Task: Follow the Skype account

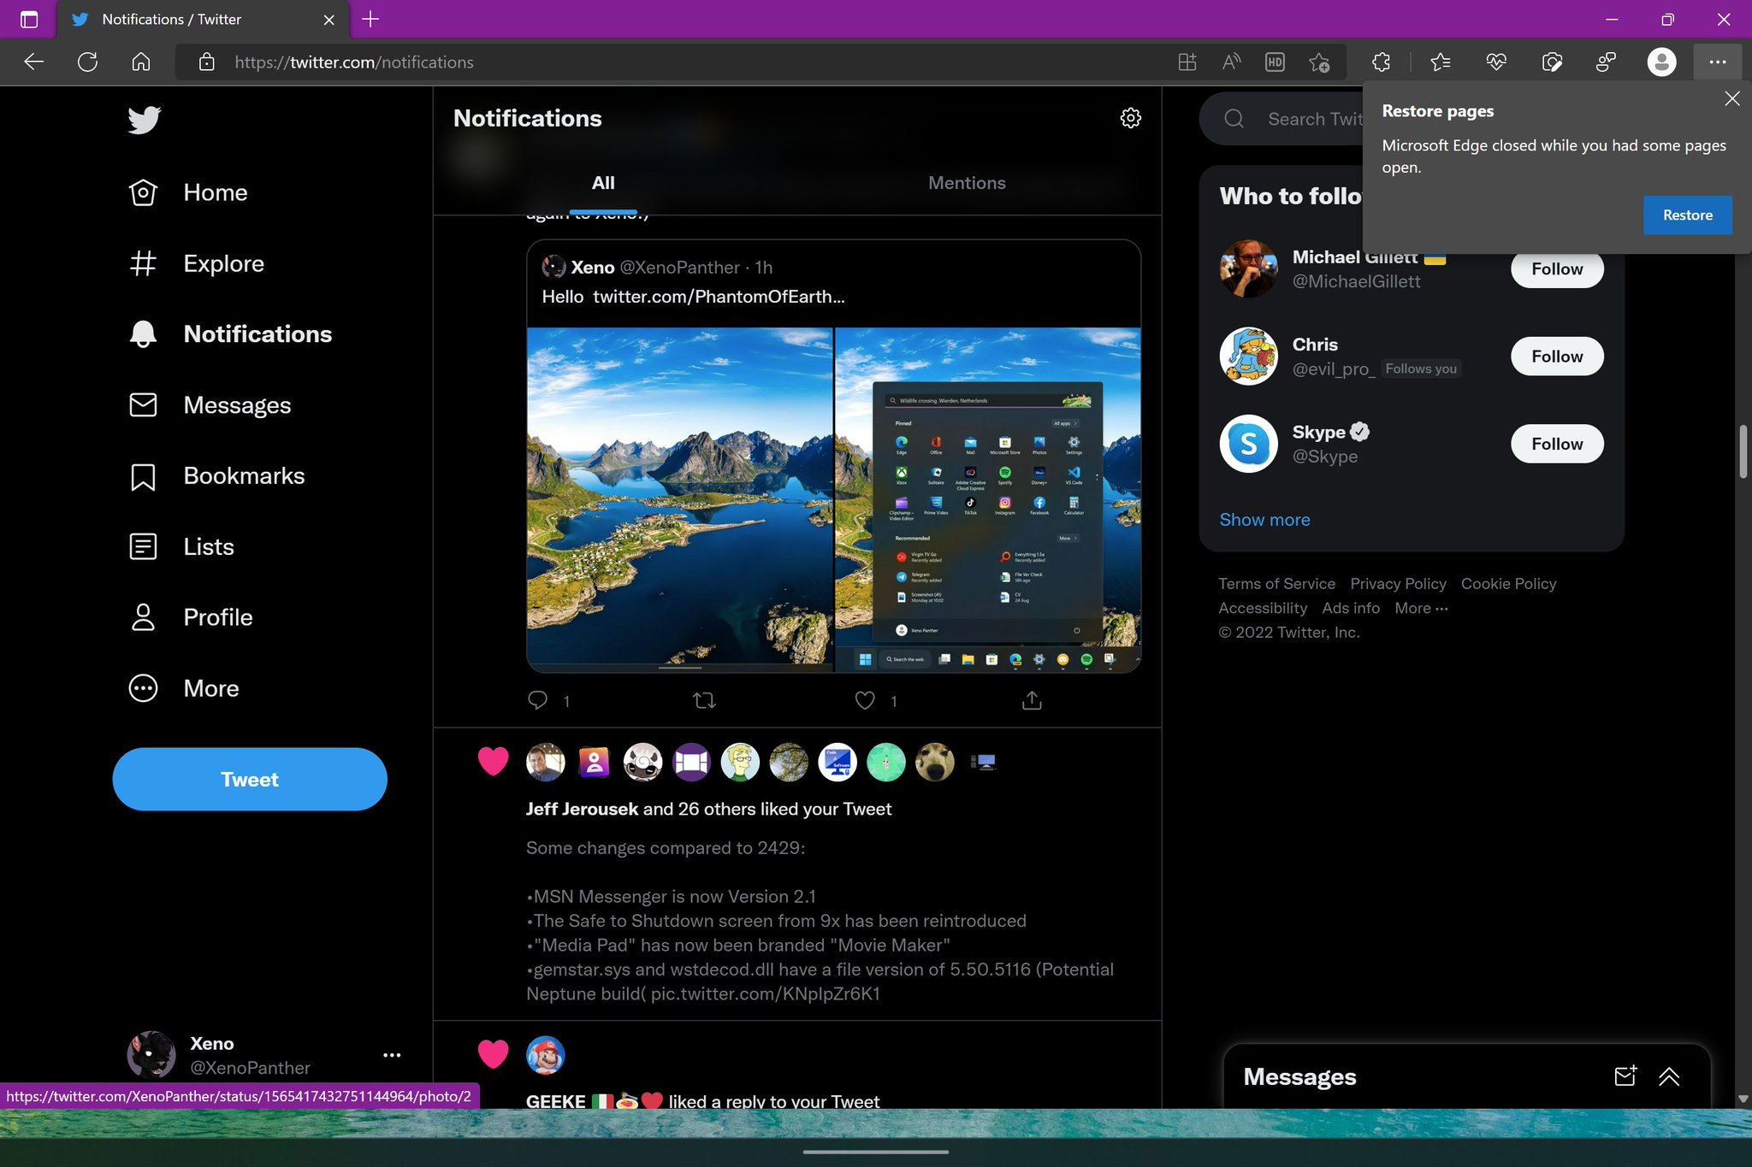Action: pos(1556,444)
